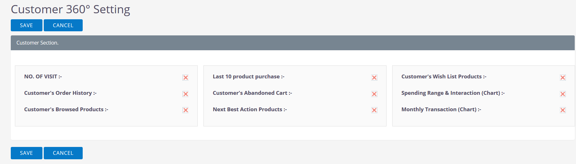Click the red X beside NO. OF VISIT
Image resolution: width=576 pixels, height=164 pixels.
186,77
